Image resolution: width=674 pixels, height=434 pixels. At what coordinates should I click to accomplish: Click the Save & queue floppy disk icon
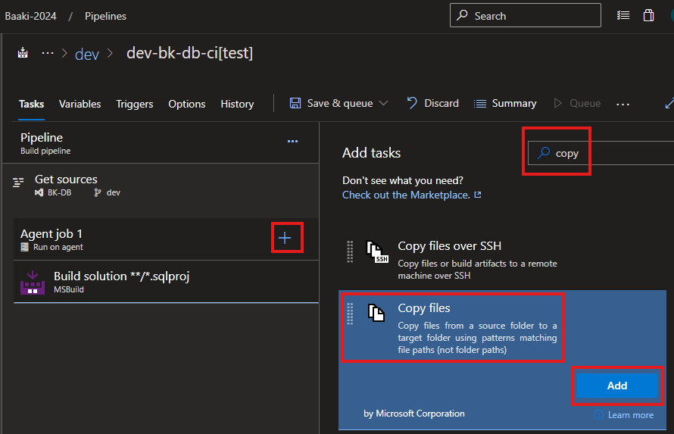295,103
